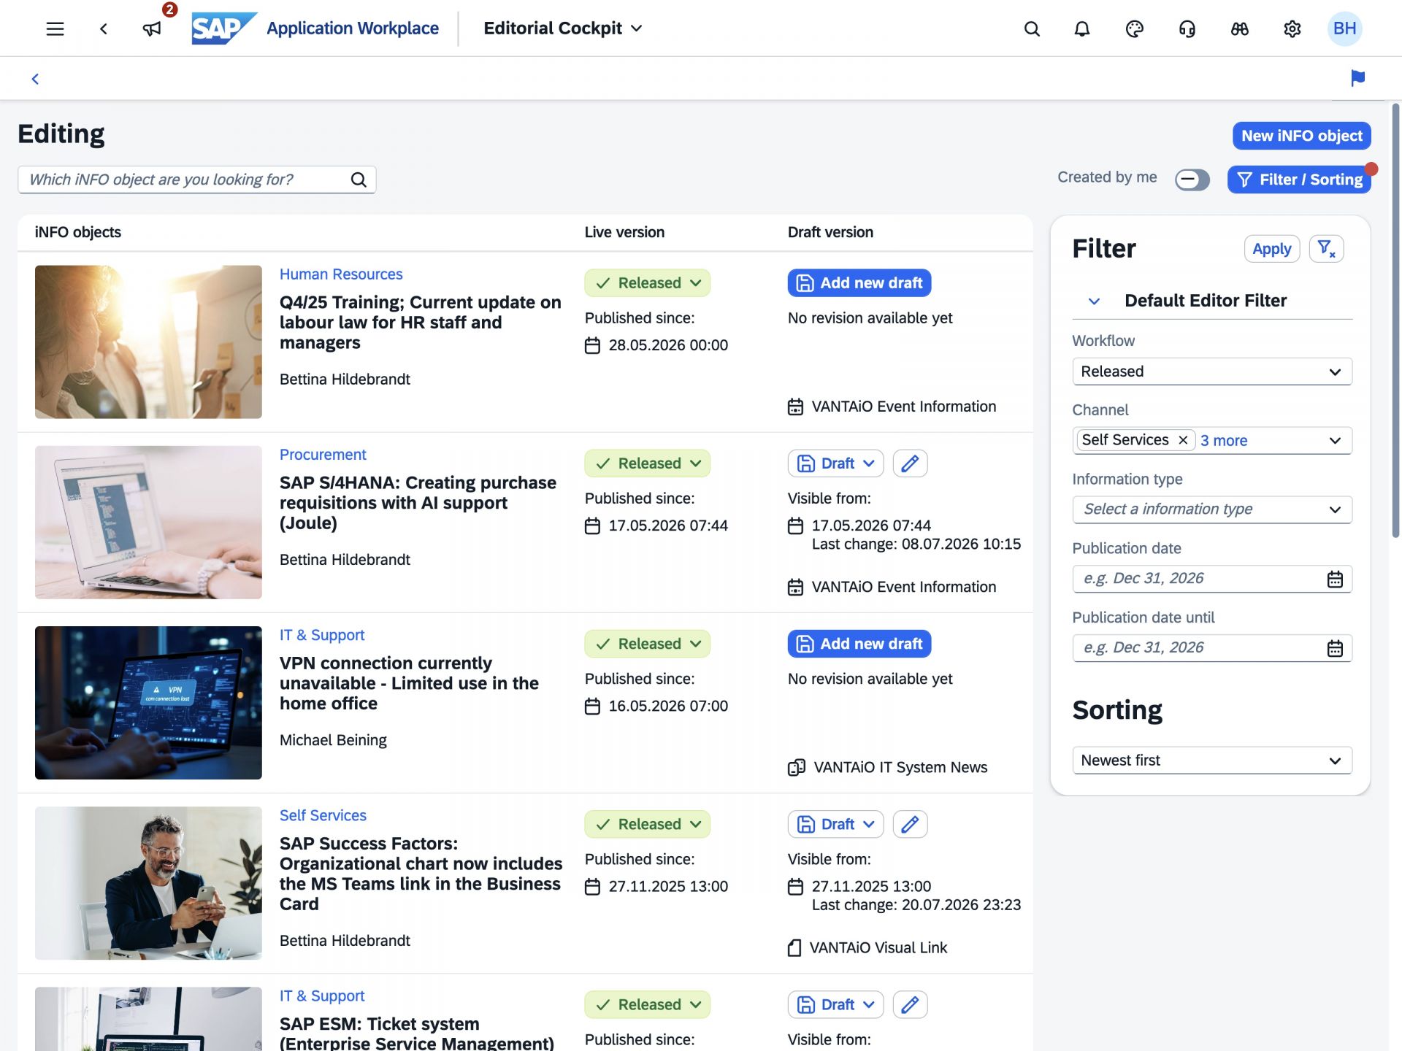This screenshot has height=1051, width=1402.
Task: Open the search magnifier in header
Action: 1032,28
